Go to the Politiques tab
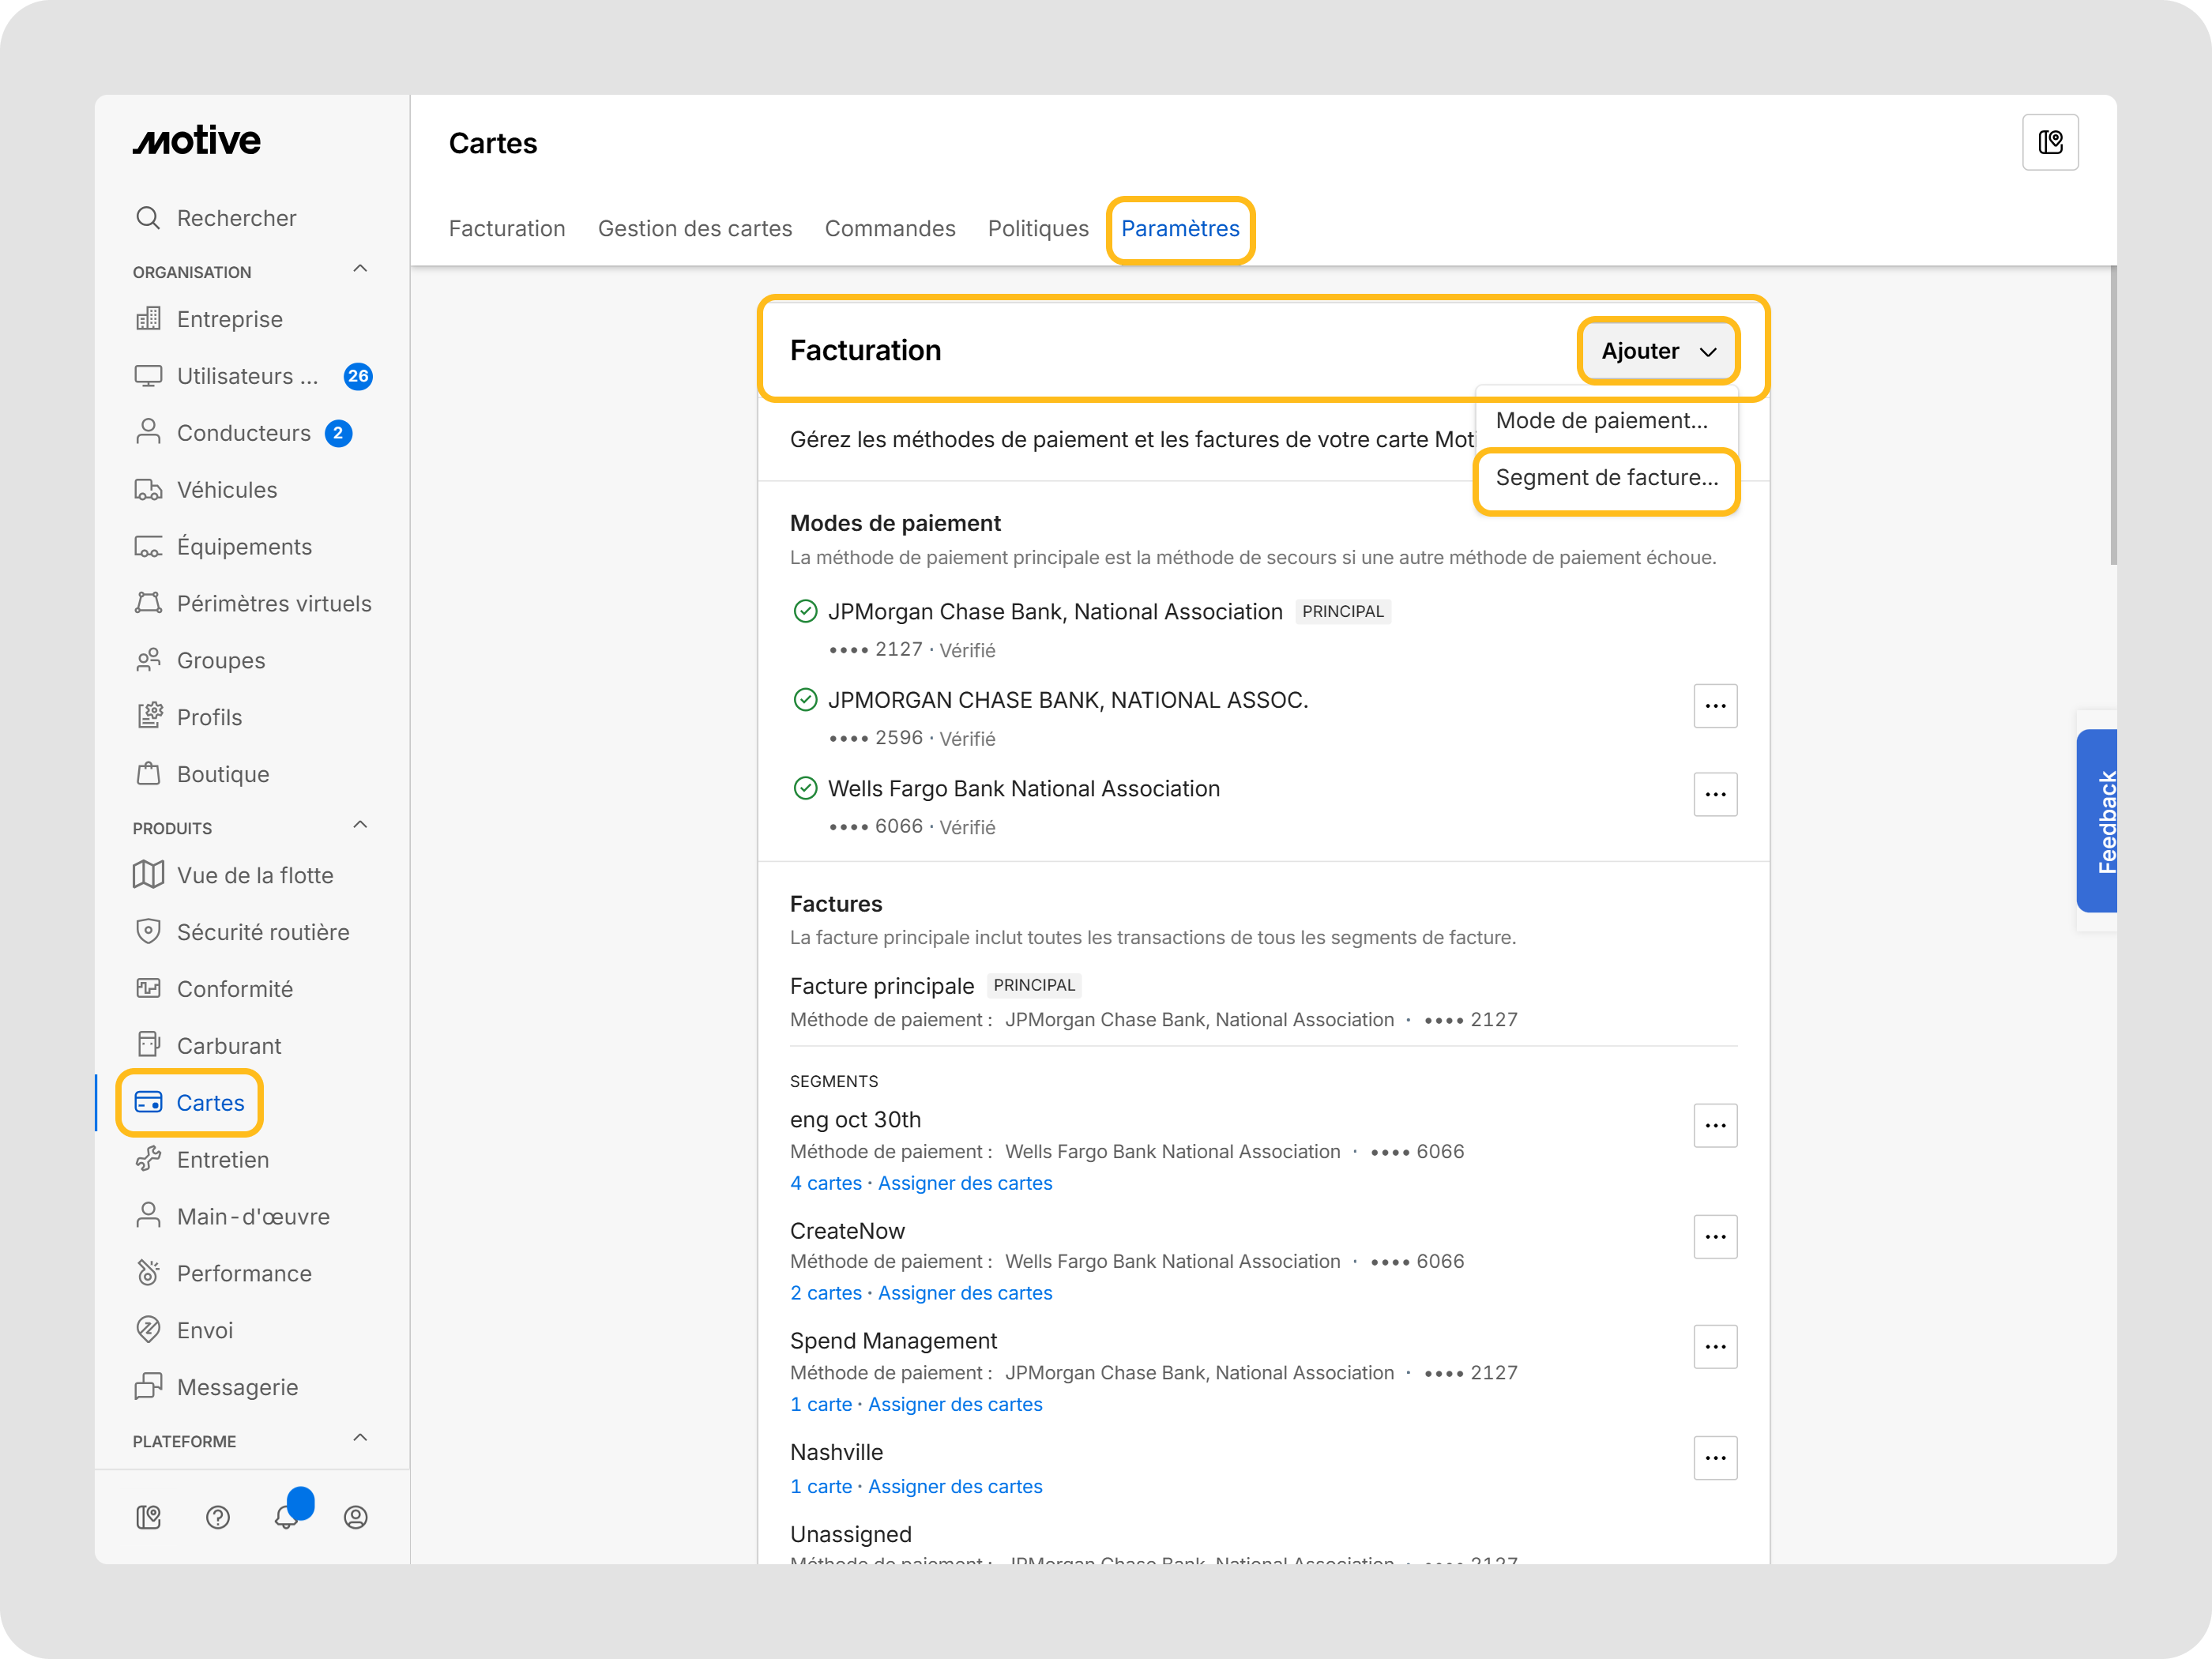Image resolution: width=2212 pixels, height=1659 pixels. pyautogui.click(x=1038, y=228)
